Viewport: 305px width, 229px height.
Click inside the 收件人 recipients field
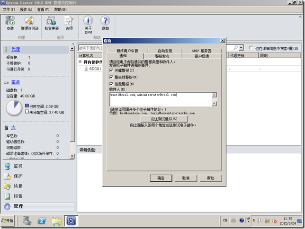[x=161, y=99]
